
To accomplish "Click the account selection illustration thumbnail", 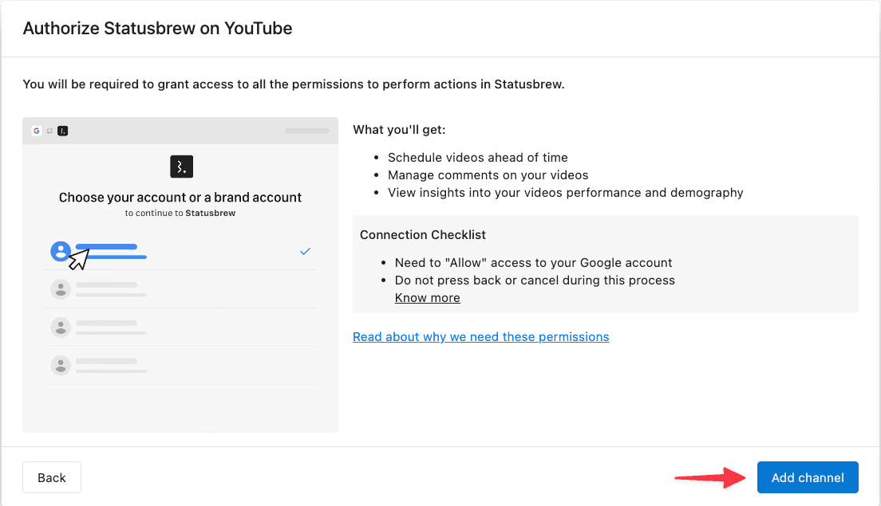I will [x=180, y=275].
